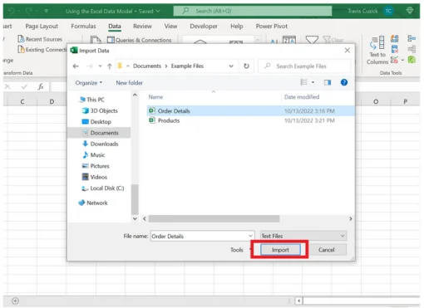Click the Back arrow in dialog
This screenshot has width=424, height=308.
[x=76, y=66]
